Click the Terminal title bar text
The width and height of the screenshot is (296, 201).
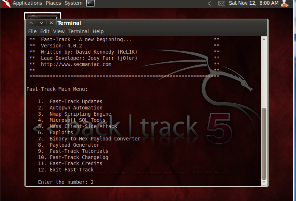pyautogui.click(x=69, y=23)
